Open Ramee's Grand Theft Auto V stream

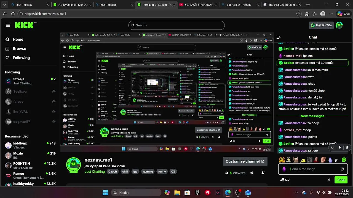(30, 176)
